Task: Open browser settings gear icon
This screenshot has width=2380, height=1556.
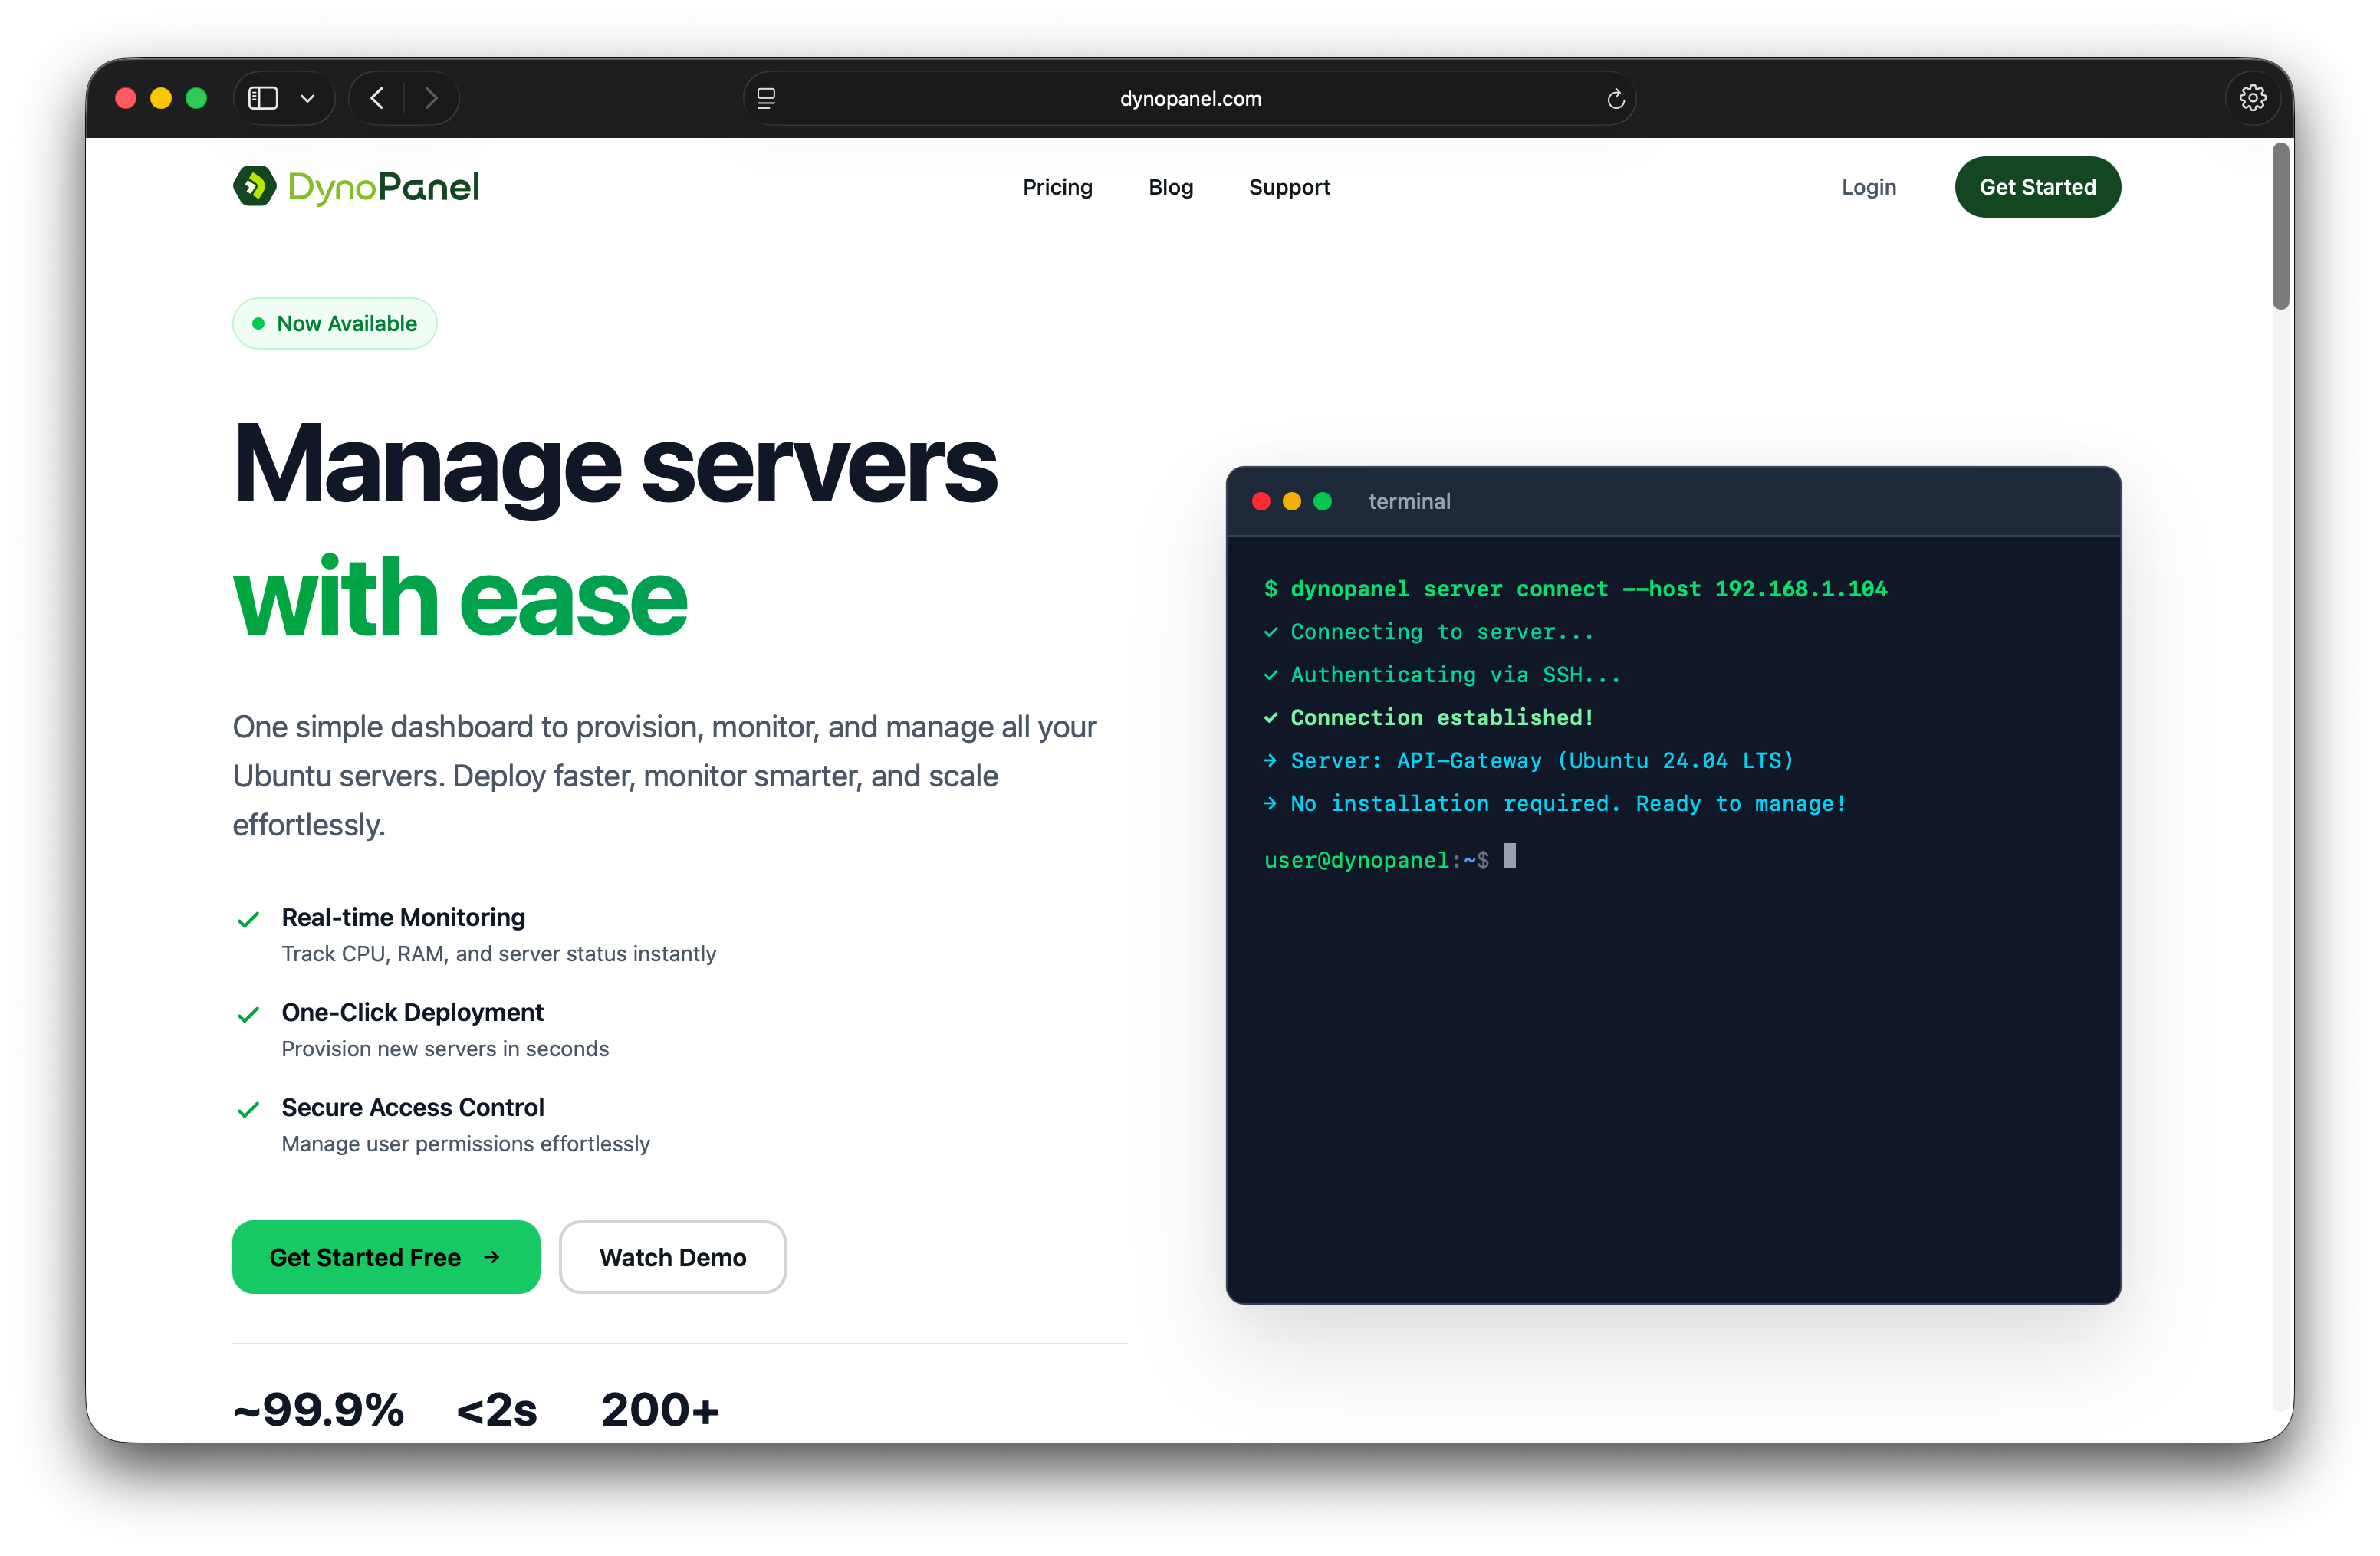Action: point(2252,98)
